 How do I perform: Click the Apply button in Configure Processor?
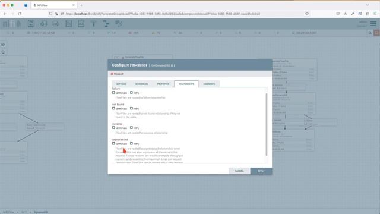coord(261,171)
